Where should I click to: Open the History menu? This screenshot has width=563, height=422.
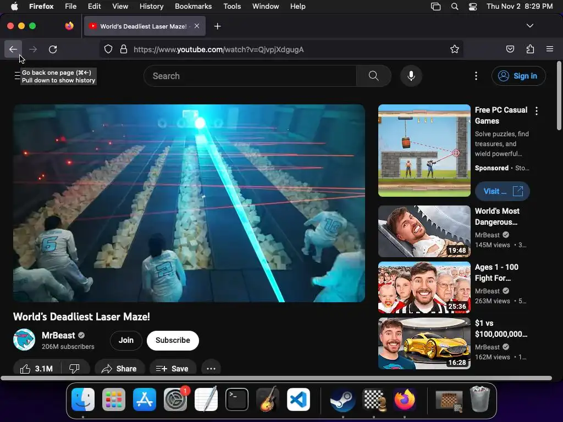pos(151,6)
